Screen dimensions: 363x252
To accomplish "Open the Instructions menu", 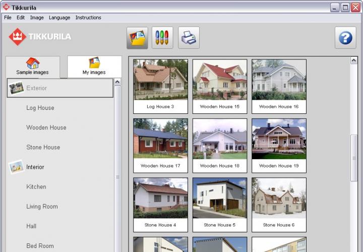I will pos(88,18).
